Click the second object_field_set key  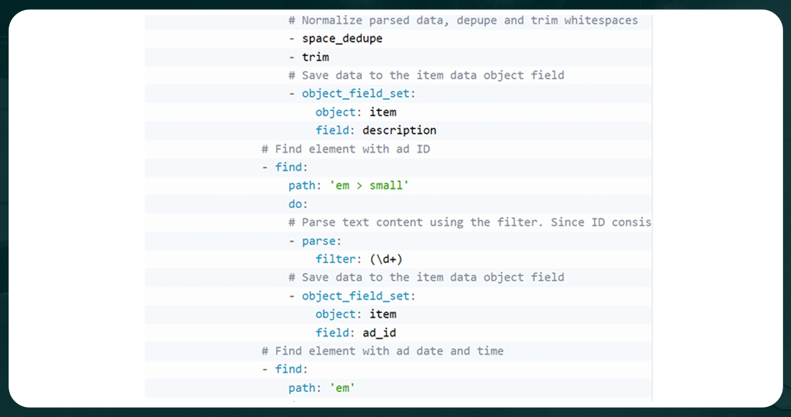356,296
